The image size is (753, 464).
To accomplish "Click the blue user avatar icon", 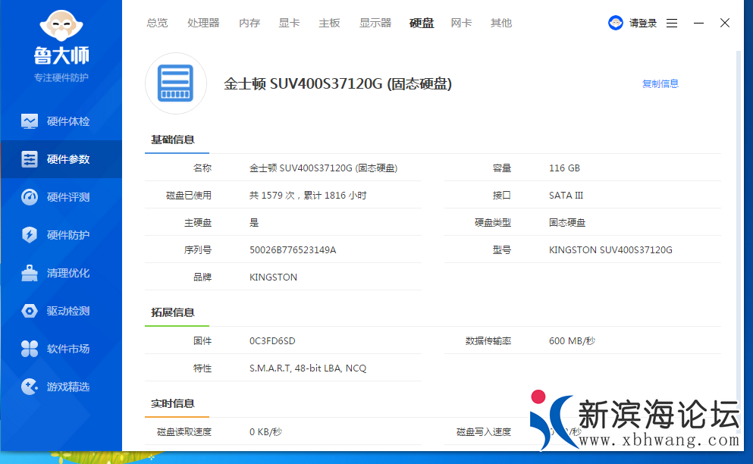I will [616, 23].
